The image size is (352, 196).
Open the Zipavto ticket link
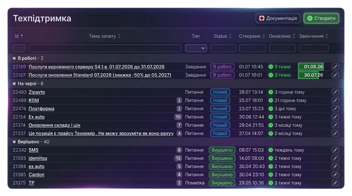click(37, 92)
